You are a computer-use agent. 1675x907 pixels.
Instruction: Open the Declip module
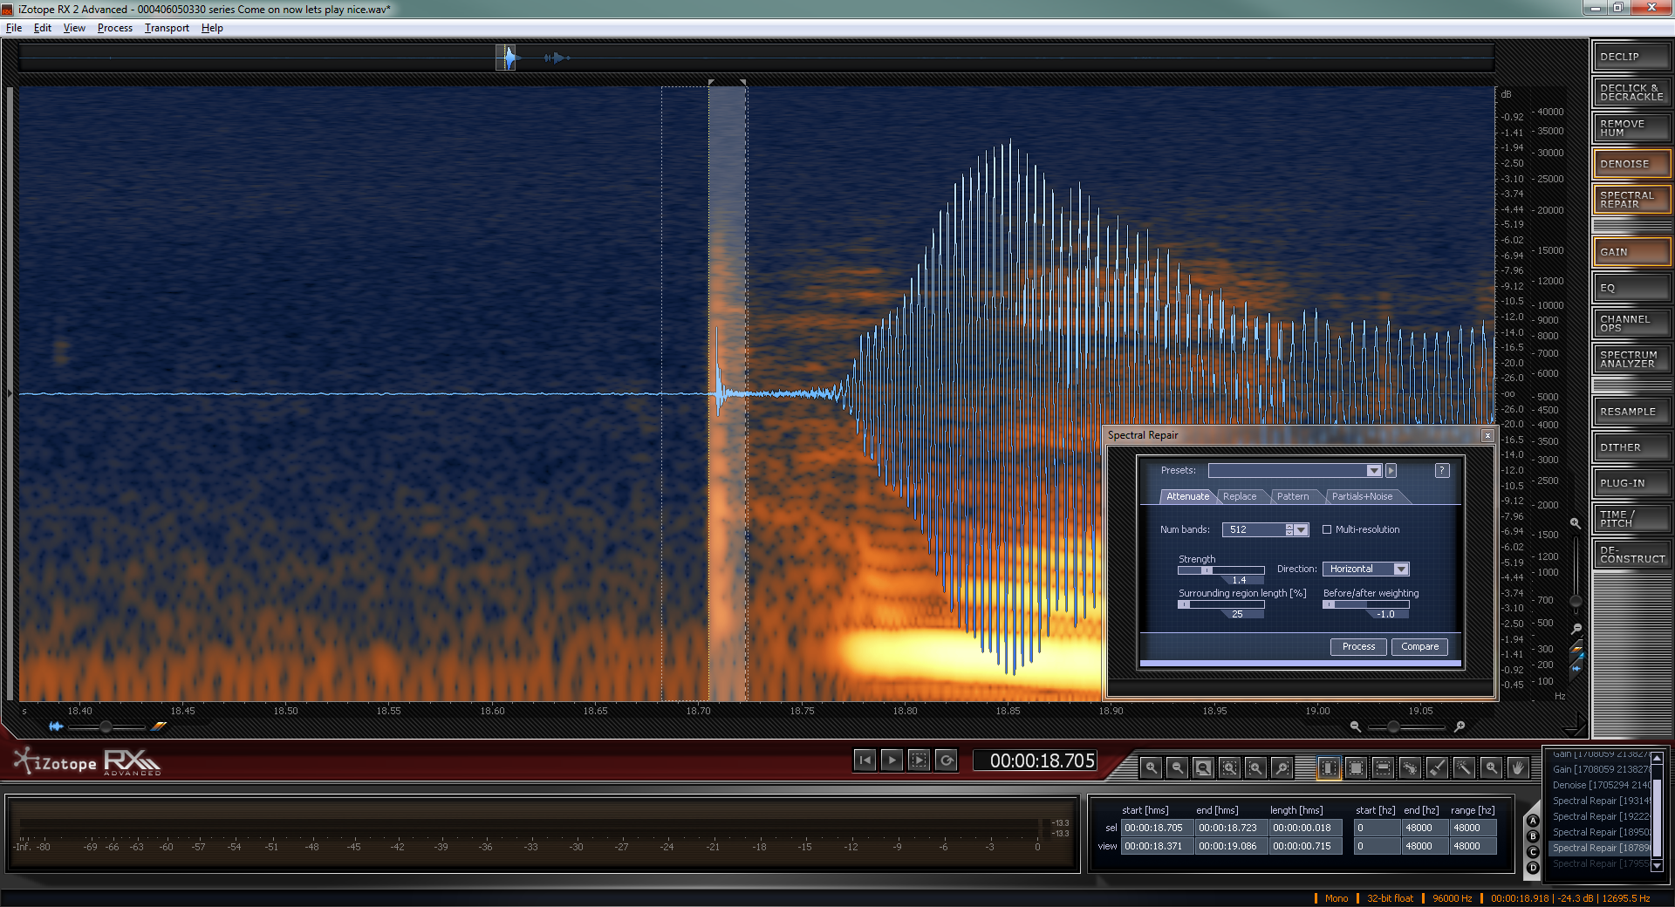(x=1631, y=57)
